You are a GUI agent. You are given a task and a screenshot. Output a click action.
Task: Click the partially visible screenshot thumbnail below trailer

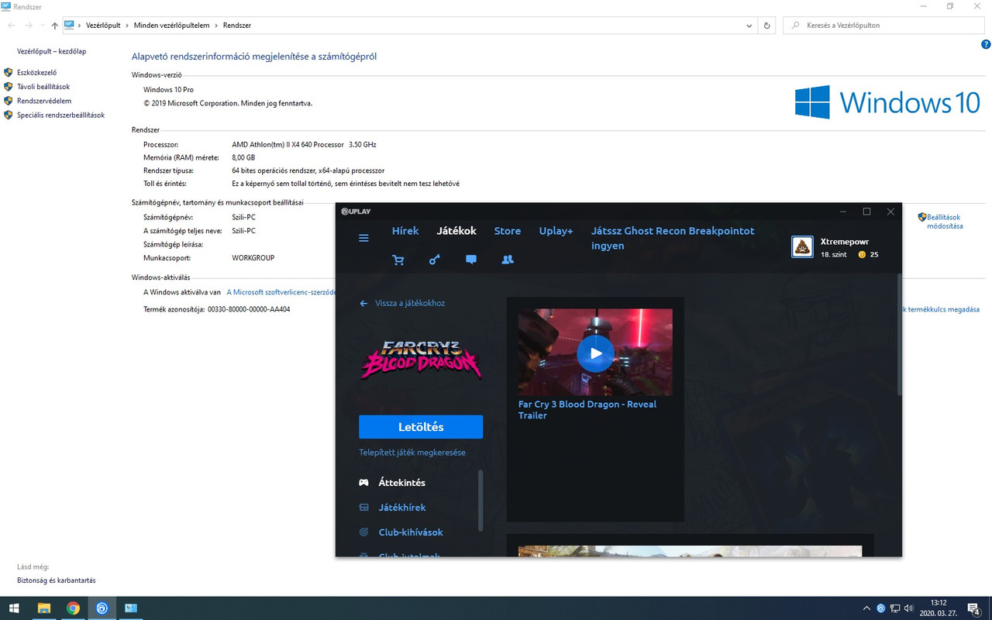click(690, 550)
